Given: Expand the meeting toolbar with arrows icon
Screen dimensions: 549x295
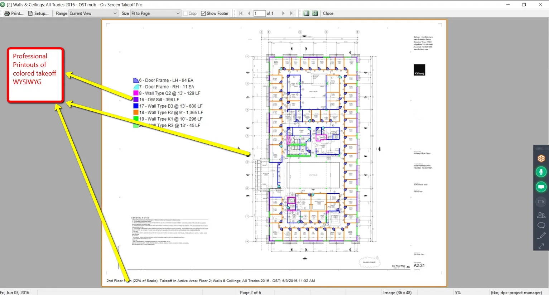Looking at the screenshot, I should click(x=541, y=246).
